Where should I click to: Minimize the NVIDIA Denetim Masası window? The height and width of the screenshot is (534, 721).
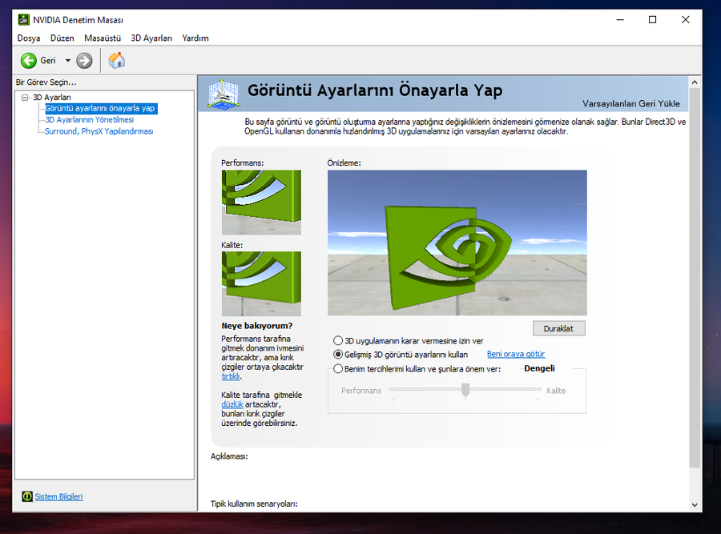pos(620,20)
